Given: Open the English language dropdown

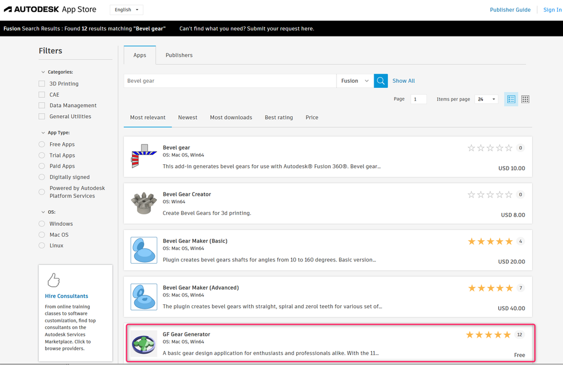Looking at the screenshot, I should click(126, 10).
